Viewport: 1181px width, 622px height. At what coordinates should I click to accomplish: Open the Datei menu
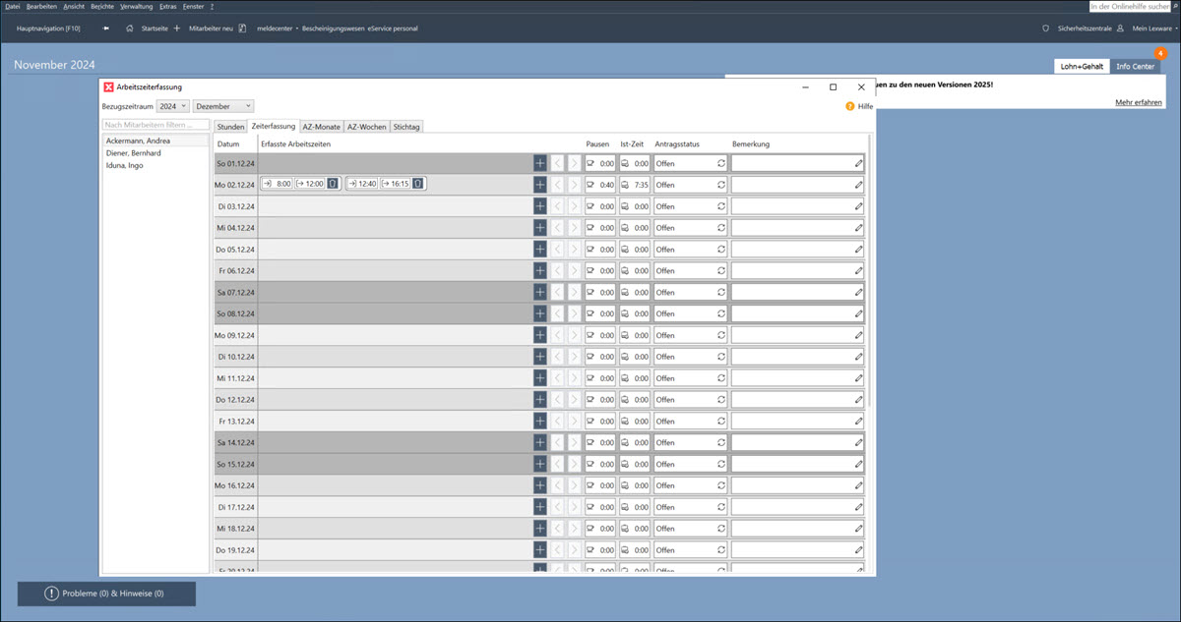tap(13, 6)
